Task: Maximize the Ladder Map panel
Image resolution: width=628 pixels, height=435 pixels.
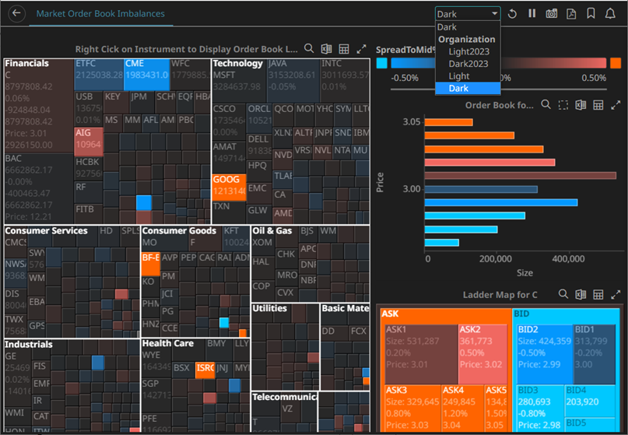Action: (x=616, y=294)
